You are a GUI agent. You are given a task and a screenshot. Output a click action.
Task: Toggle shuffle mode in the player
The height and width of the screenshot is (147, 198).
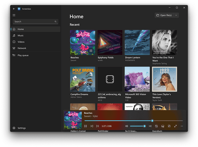pos(150,126)
